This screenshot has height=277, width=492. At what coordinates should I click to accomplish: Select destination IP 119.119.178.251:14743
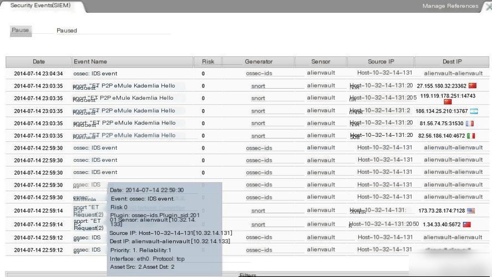pos(448,96)
